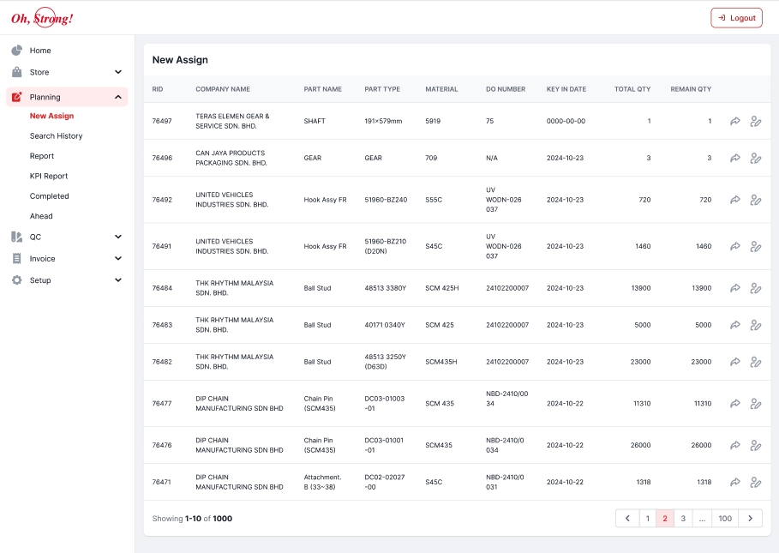Open the Search History submenu item

56,136
